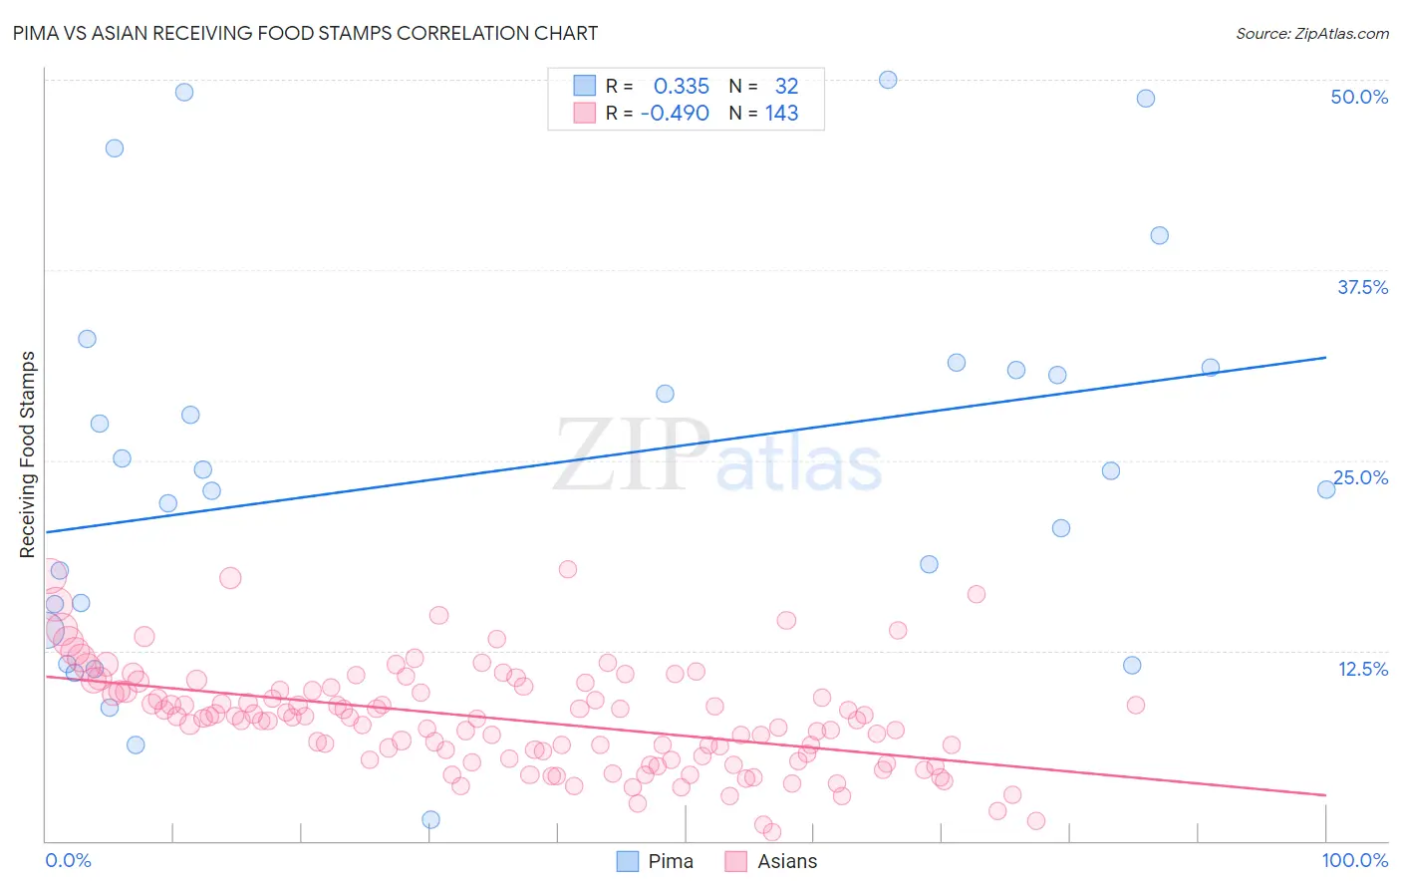Click the R value -0.490 text

[675, 113]
